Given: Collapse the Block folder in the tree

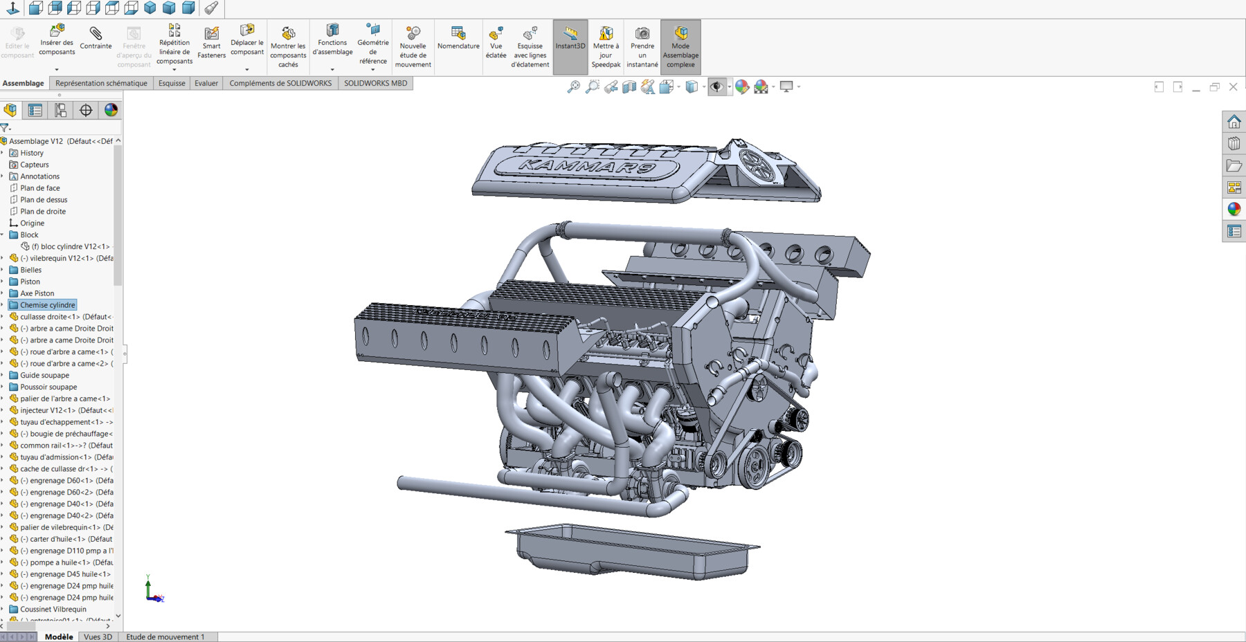Looking at the screenshot, I should tap(3, 235).
